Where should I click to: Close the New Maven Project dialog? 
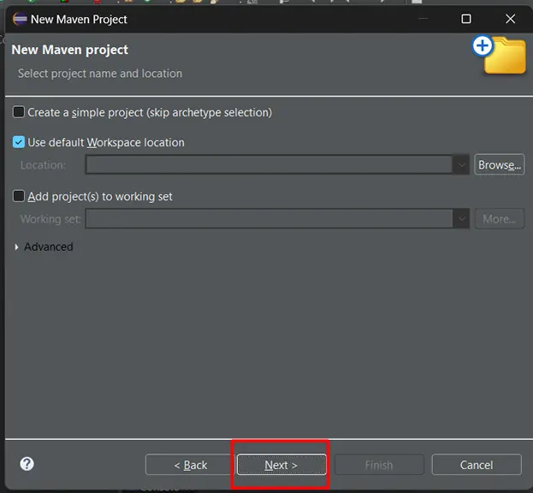pyautogui.click(x=510, y=19)
